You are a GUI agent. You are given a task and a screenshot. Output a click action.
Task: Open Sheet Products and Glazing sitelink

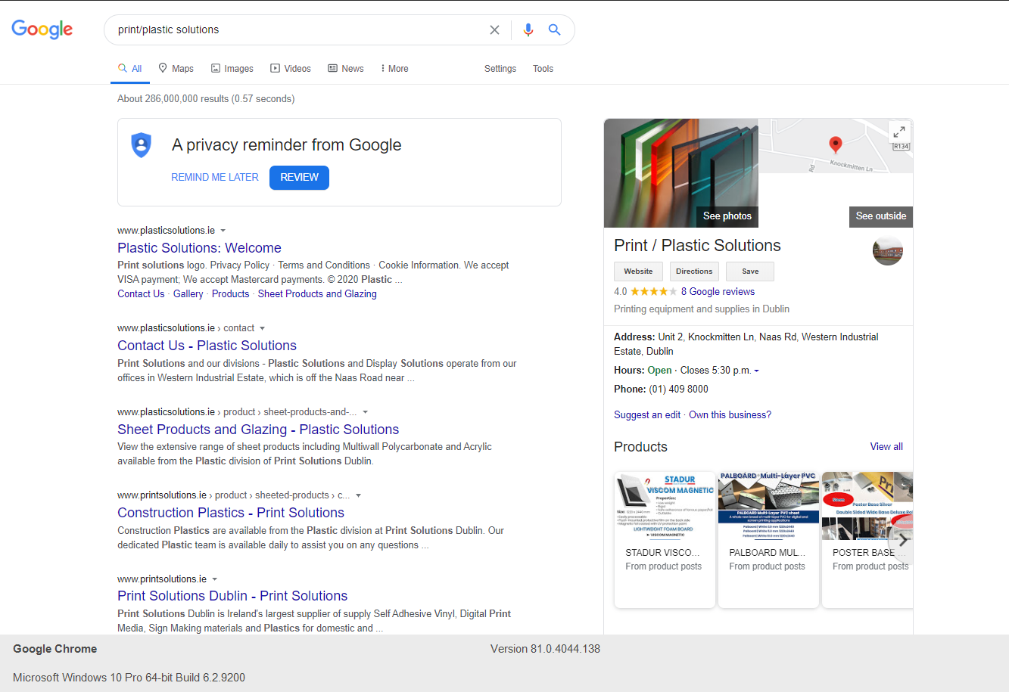(317, 293)
